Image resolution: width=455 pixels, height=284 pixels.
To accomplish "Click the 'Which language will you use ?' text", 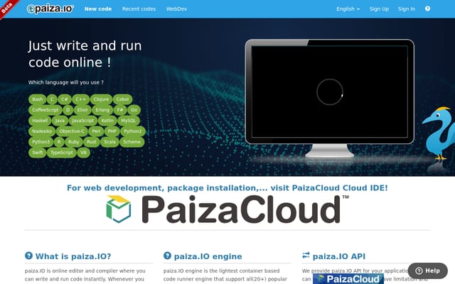I will 66,82.
